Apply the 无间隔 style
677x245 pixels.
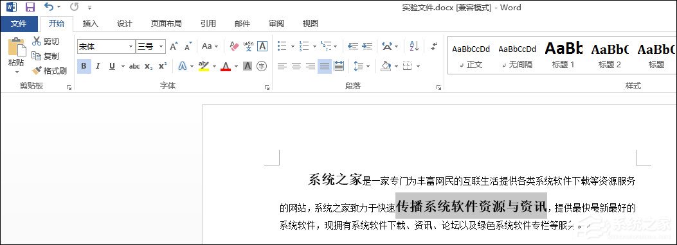click(518, 56)
